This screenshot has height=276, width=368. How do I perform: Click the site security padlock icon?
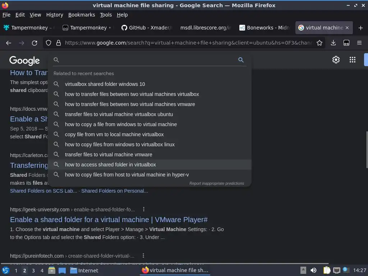pyautogui.click(x=59, y=43)
